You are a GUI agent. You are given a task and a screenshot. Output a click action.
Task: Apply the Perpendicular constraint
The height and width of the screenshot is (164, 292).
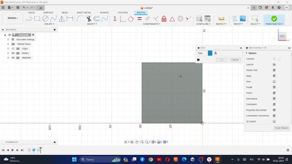(x=156, y=19)
